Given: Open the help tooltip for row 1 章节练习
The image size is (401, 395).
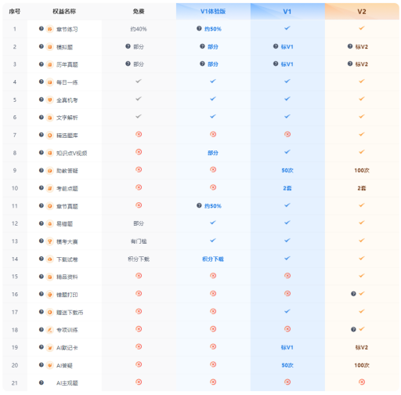Looking at the screenshot, I should click(42, 28).
